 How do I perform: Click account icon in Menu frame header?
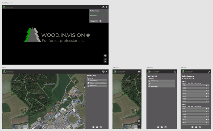point(103,72)
